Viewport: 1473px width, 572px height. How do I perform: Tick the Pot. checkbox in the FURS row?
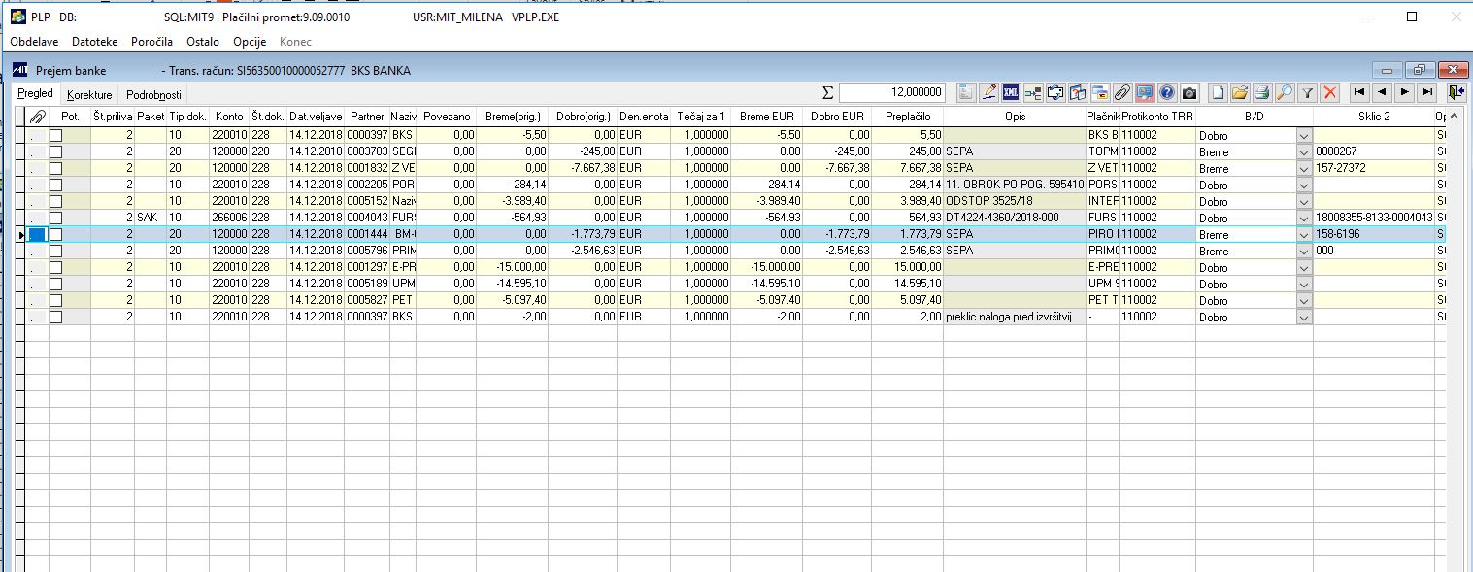tap(55, 218)
